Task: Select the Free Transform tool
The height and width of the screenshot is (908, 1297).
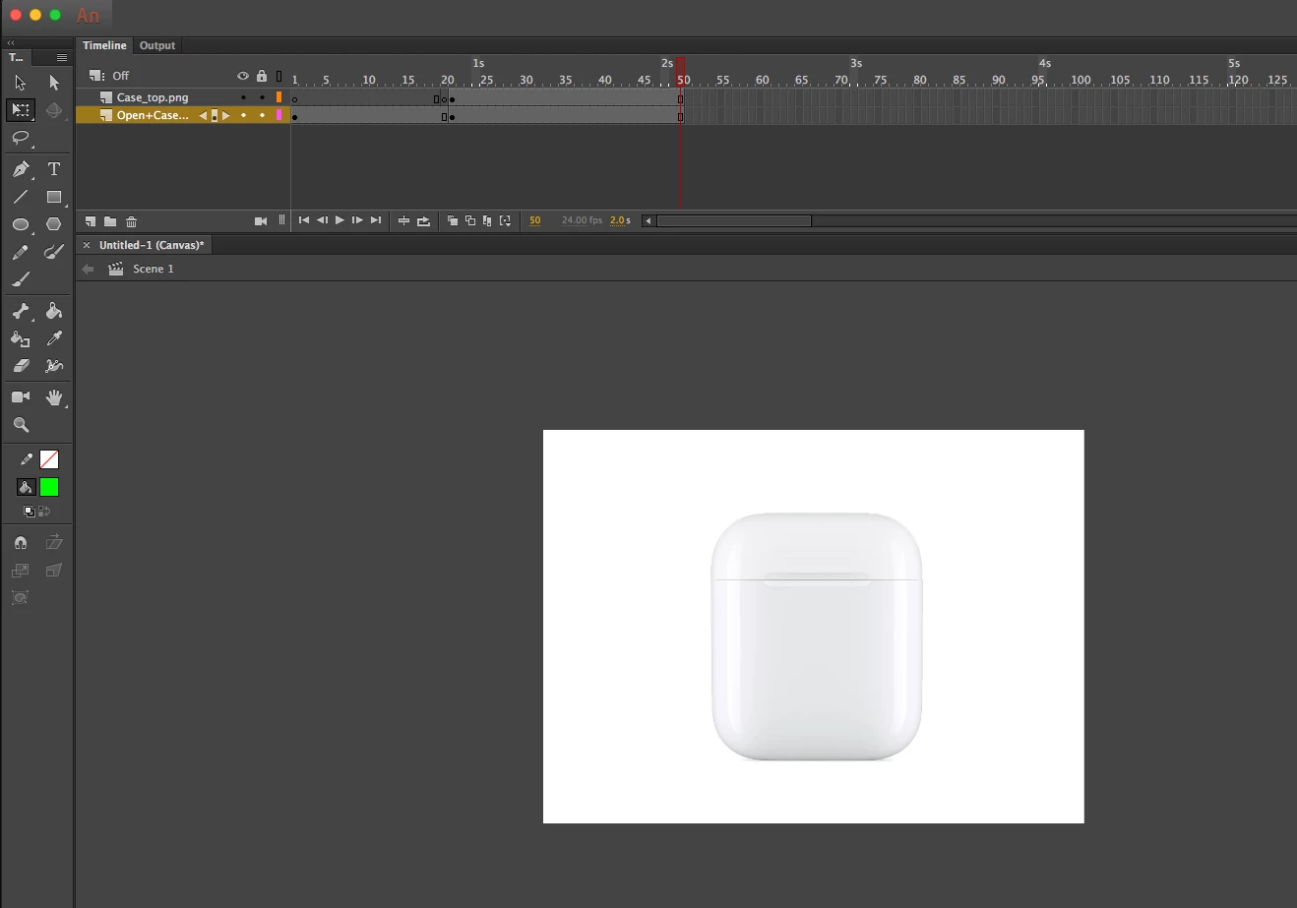Action: point(21,110)
